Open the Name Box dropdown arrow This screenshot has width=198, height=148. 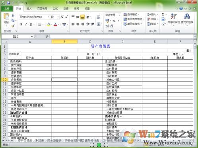(32, 37)
